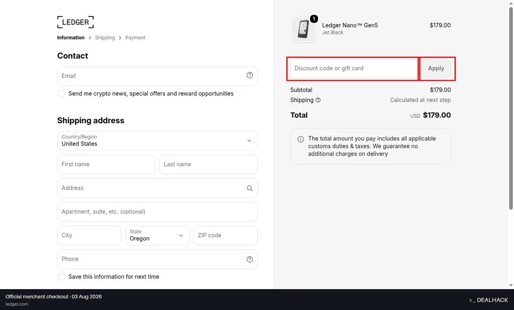514x310 pixels.
Task: Click the info icon in customs notice
Action: (x=300, y=139)
